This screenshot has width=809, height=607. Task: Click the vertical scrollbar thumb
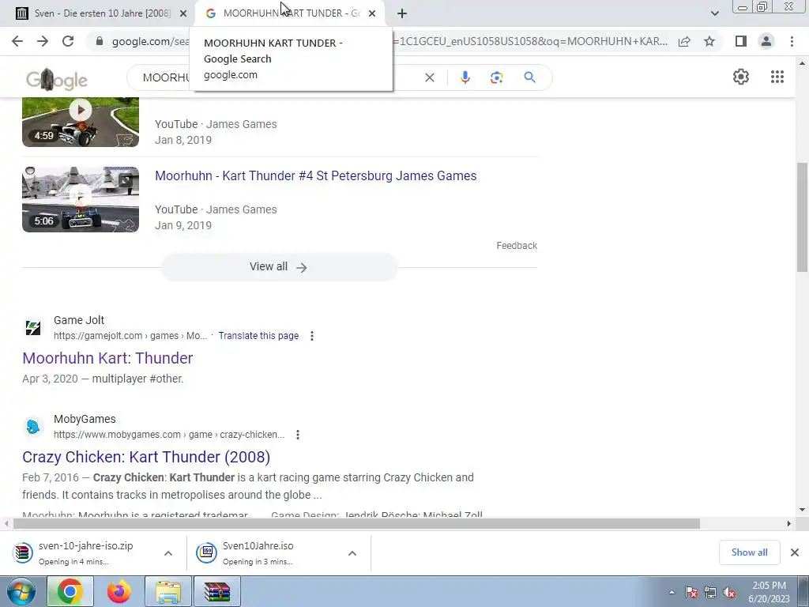point(803,217)
